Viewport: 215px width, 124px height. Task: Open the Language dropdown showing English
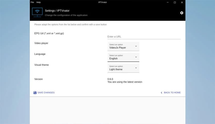123,57
